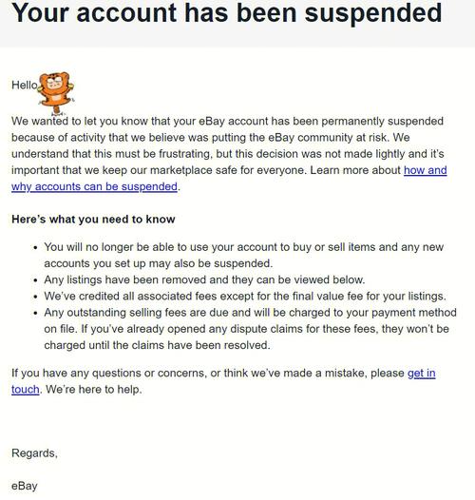
Task: Click the "Any listings have been removed" bullet
Action: pyautogui.click(x=204, y=280)
